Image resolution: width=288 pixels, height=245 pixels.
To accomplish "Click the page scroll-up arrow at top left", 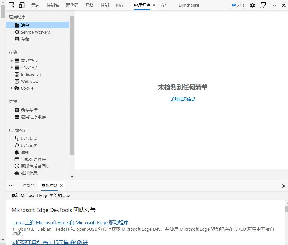I will pos(3,2).
